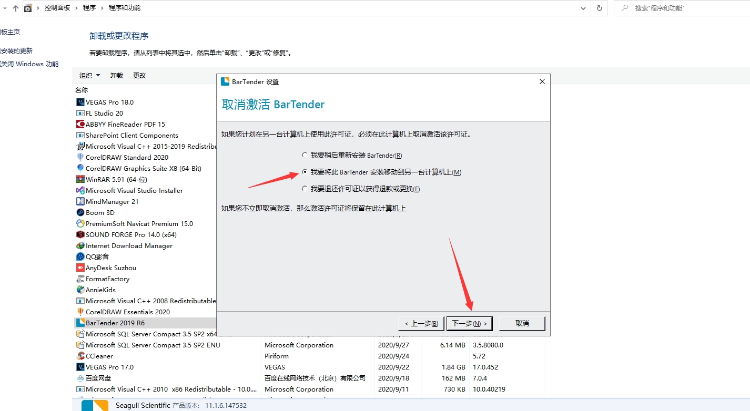
Task: Click the Internet Download Manager icon
Action: pos(80,245)
